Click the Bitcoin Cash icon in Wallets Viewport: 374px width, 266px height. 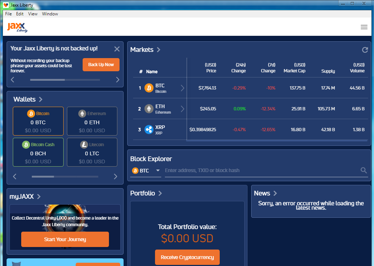click(26, 145)
